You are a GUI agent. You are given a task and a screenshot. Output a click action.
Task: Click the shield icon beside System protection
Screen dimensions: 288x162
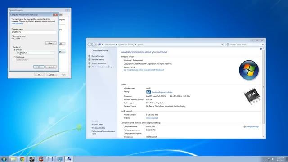(x=90, y=63)
